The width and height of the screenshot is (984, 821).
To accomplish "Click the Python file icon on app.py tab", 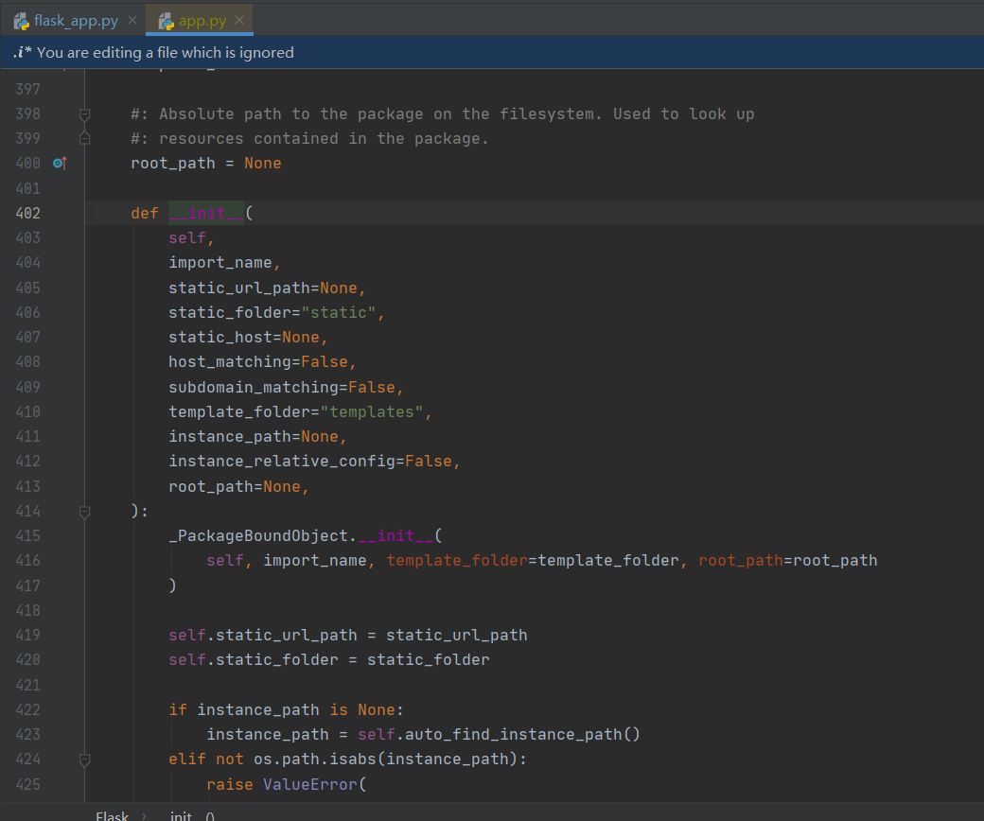I will point(167,21).
